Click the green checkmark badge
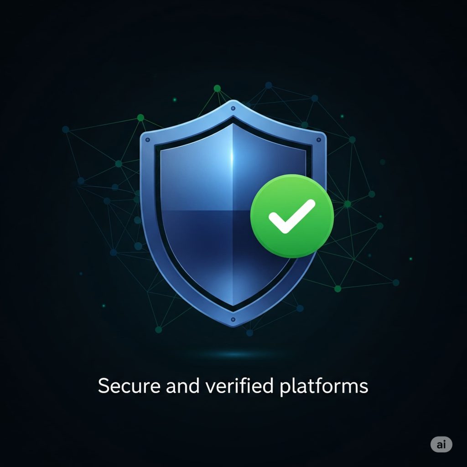 pos(292,216)
